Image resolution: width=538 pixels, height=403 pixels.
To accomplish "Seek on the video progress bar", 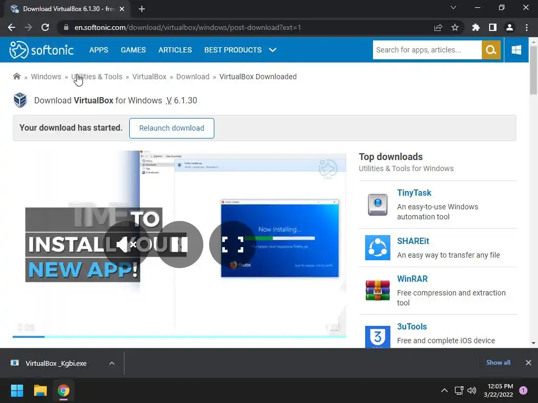I will tap(179, 336).
